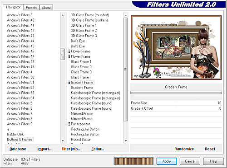Select Andrew's Filters 44

[x=20, y=41]
